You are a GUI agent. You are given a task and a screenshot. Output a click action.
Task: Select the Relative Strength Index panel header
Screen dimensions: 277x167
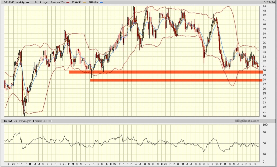pyautogui.click(x=25, y=121)
